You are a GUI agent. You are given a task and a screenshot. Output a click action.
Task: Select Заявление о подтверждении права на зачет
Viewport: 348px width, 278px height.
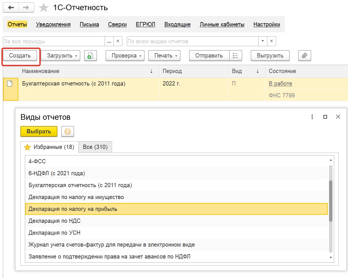177,256
